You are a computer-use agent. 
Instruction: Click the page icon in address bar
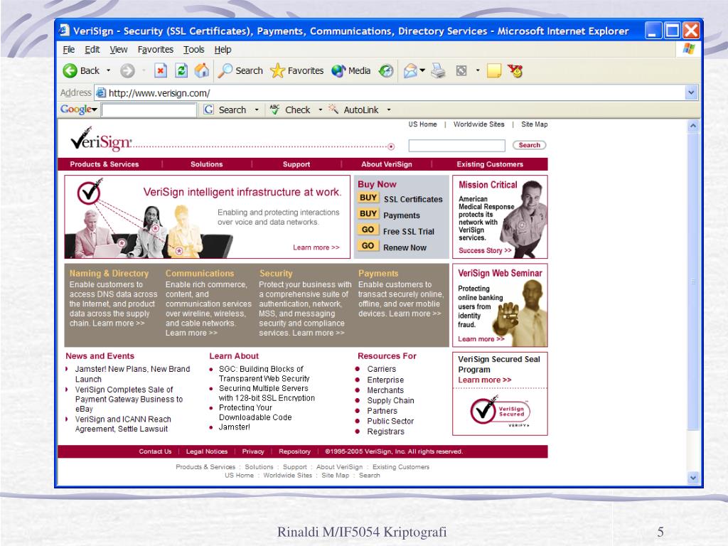[x=101, y=93]
